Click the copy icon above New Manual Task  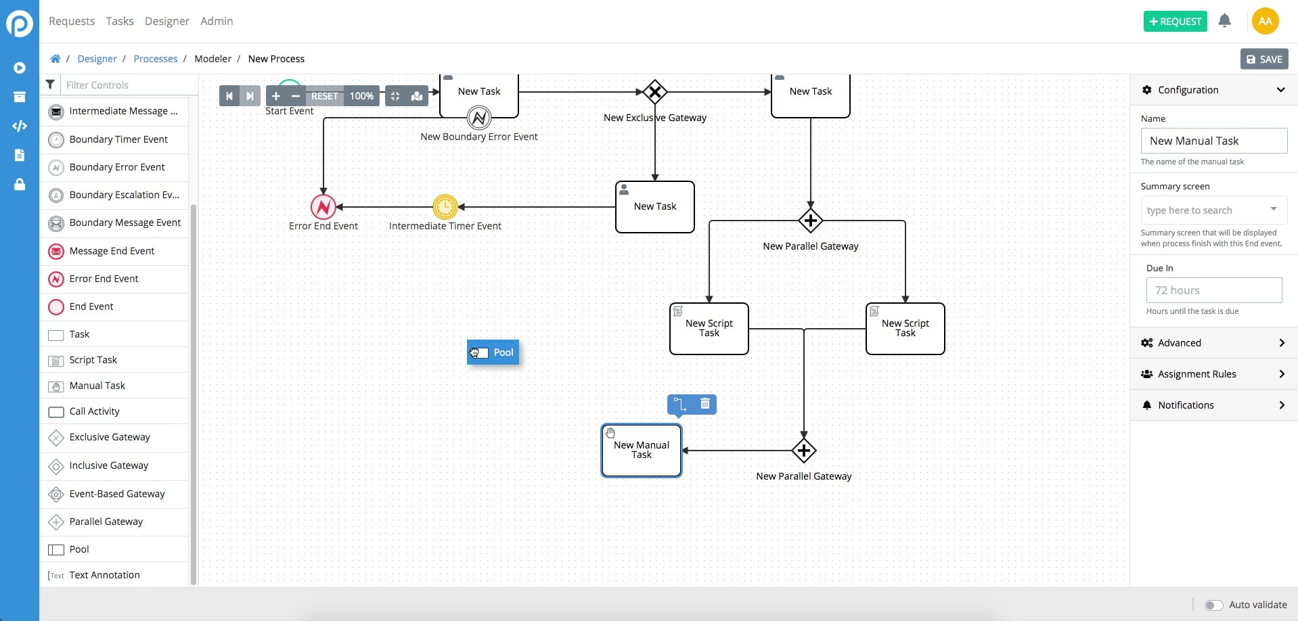[679, 404]
